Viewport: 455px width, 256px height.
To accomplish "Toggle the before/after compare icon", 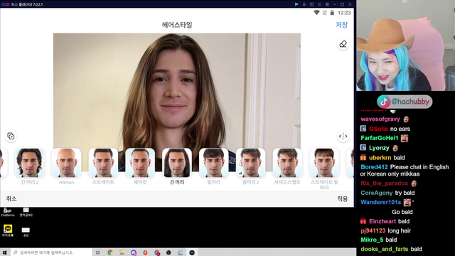I will pyautogui.click(x=343, y=136).
